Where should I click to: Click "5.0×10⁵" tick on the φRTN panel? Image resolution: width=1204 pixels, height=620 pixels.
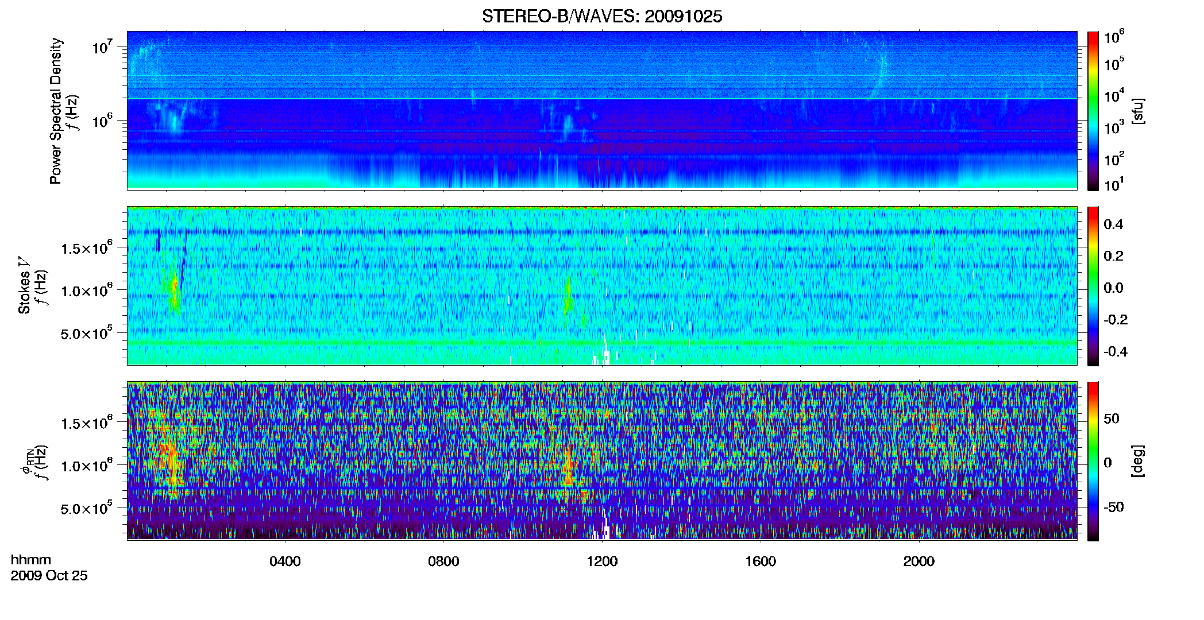click(87, 509)
